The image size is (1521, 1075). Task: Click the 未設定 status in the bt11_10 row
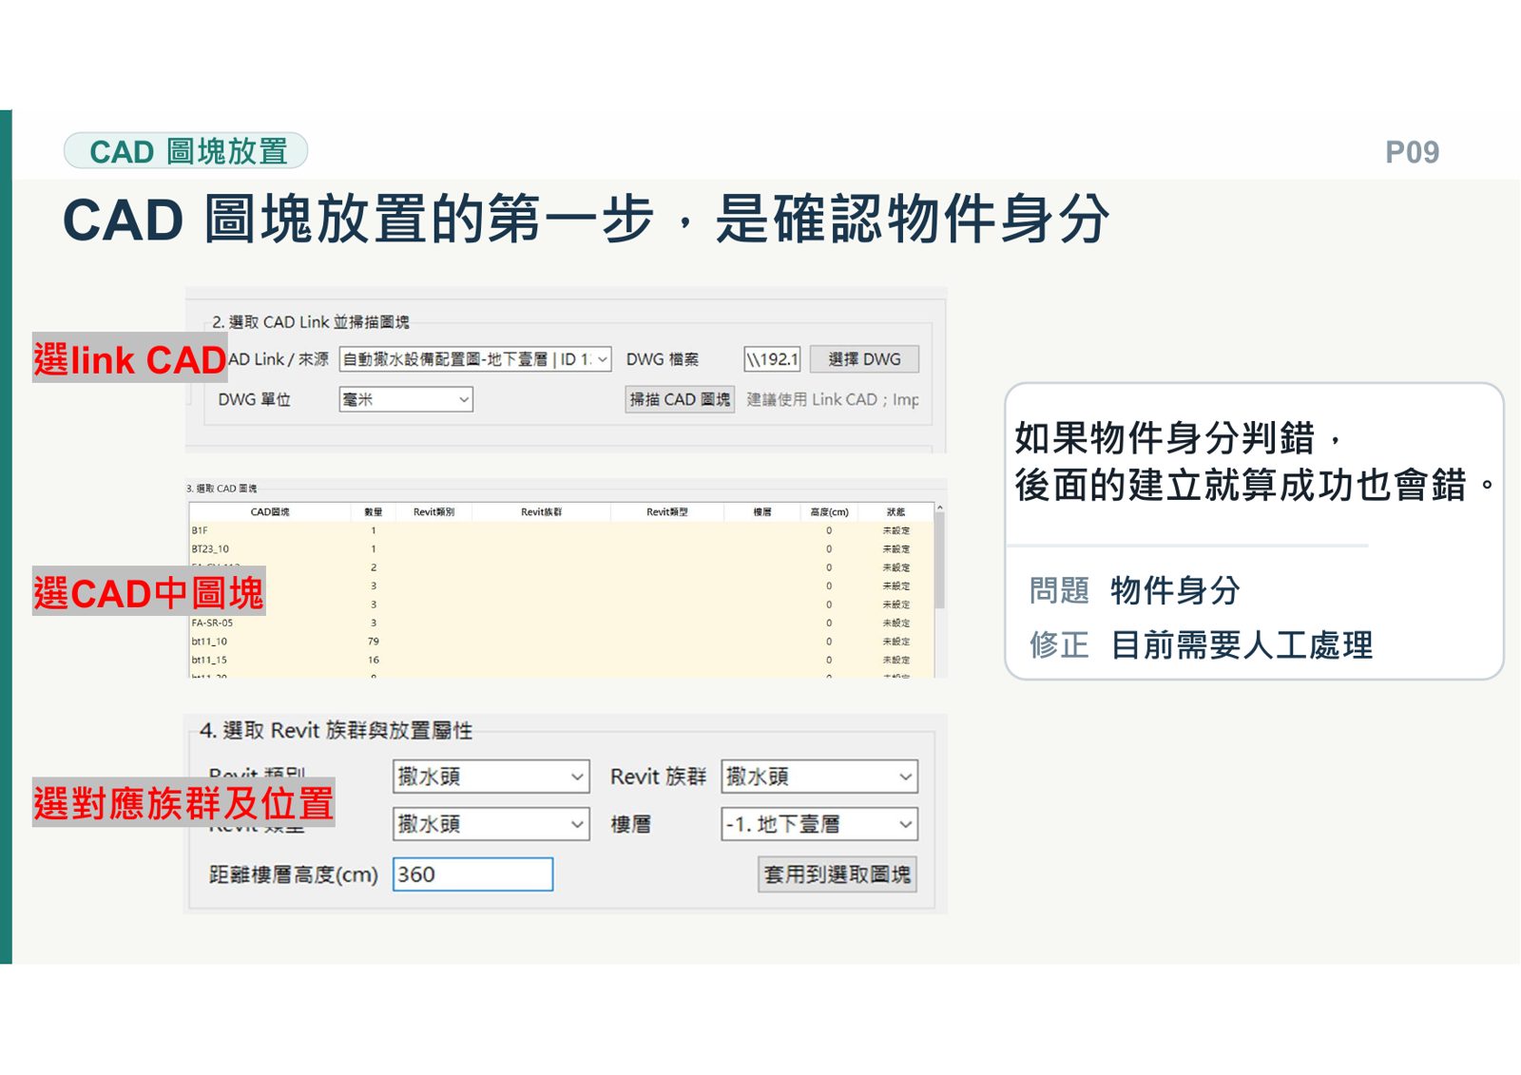pos(895,642)
